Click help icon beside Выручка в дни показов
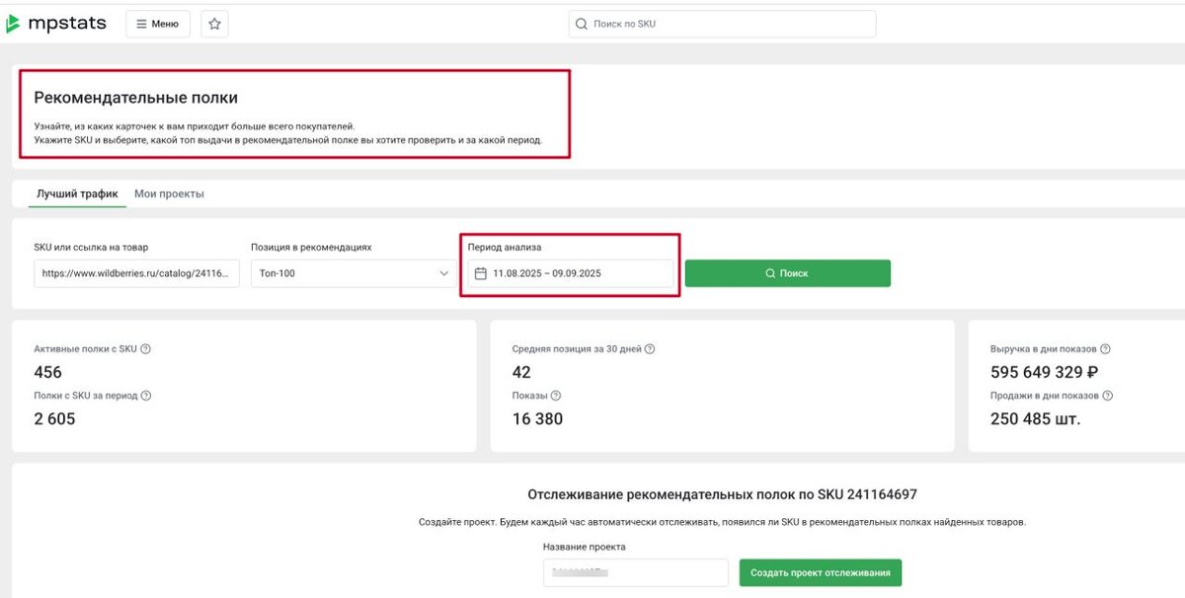This screenshot has width=1185, height=598. [x=1105, y=349]
